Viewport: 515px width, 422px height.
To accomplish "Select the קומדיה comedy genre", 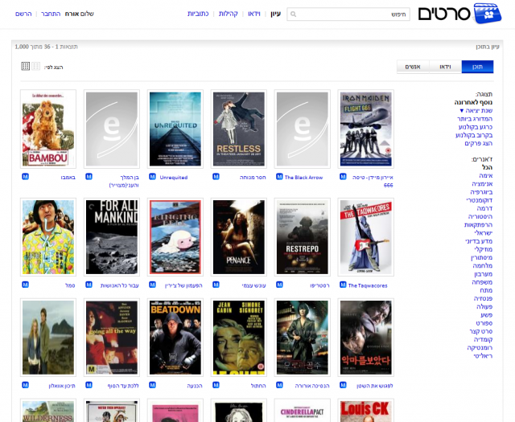I will pos(483,339).
